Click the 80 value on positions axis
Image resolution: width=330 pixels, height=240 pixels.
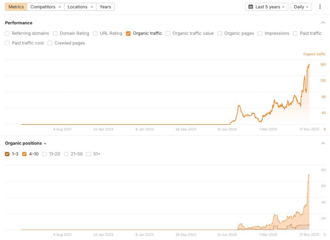[323, 170]
